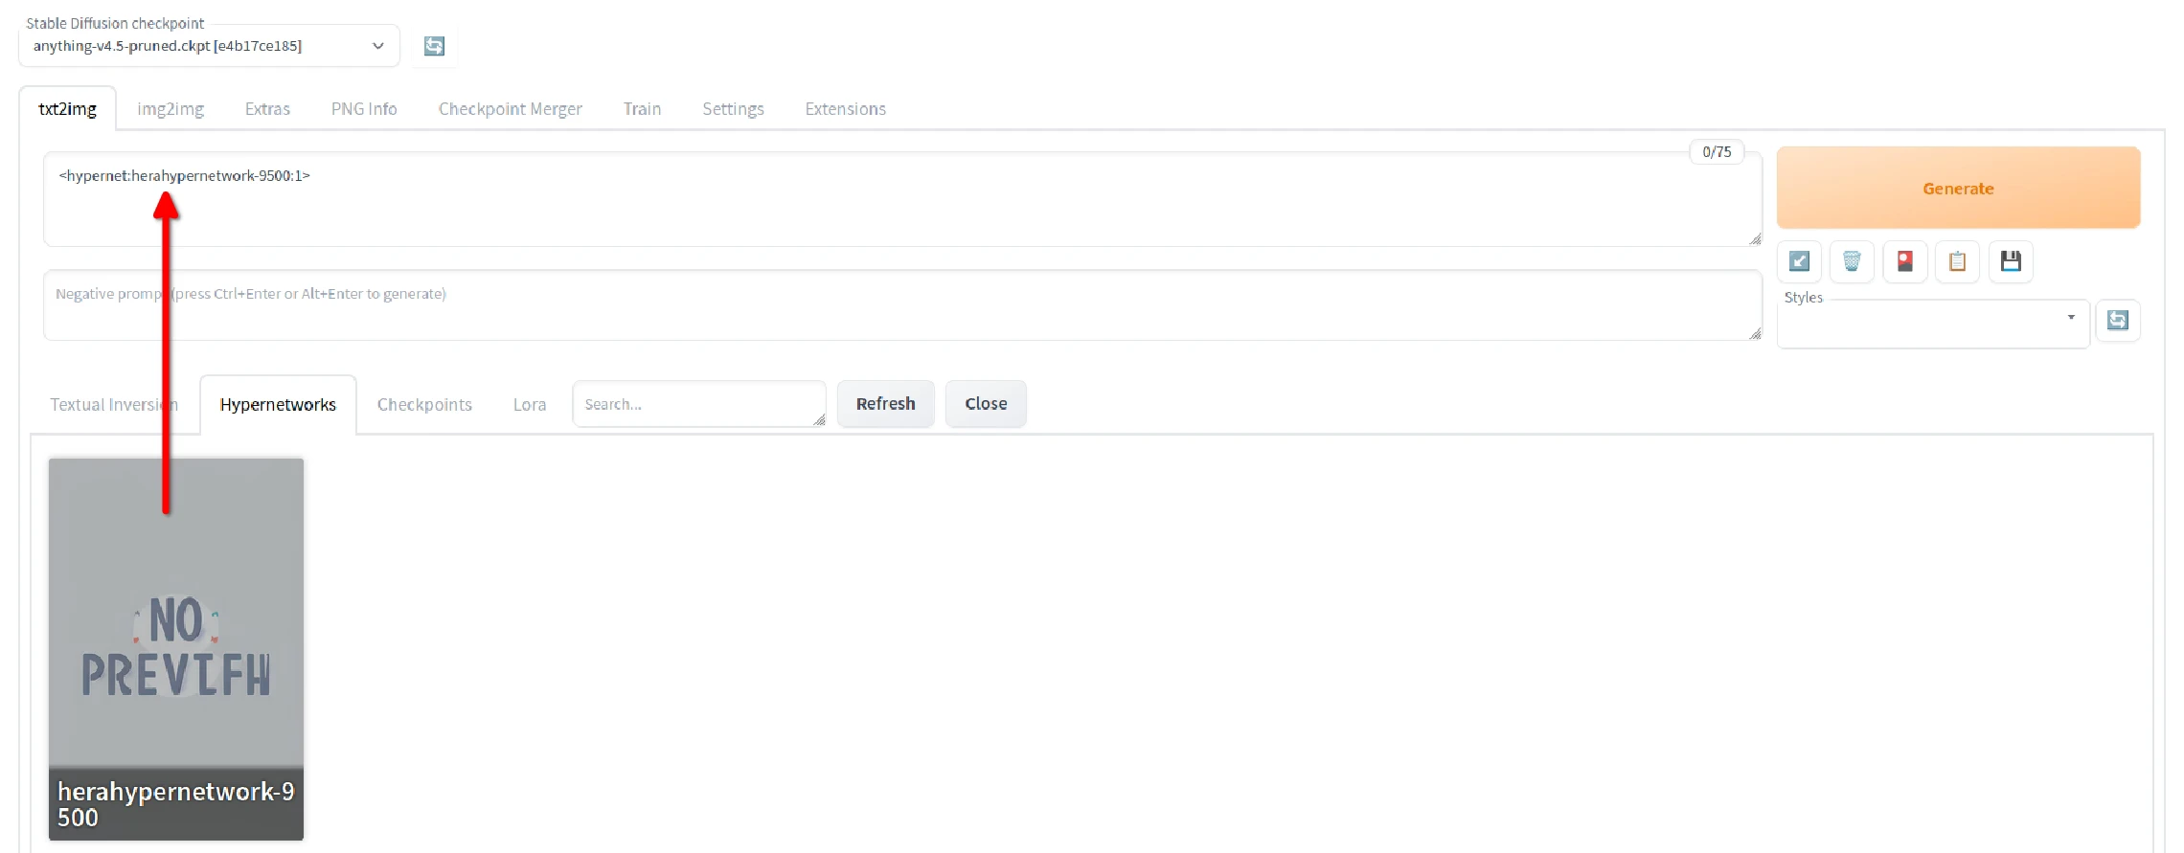The image size is (2184, 853).
Task: Toggle extra networks with the red card icon
Action: click(1904, 261)
